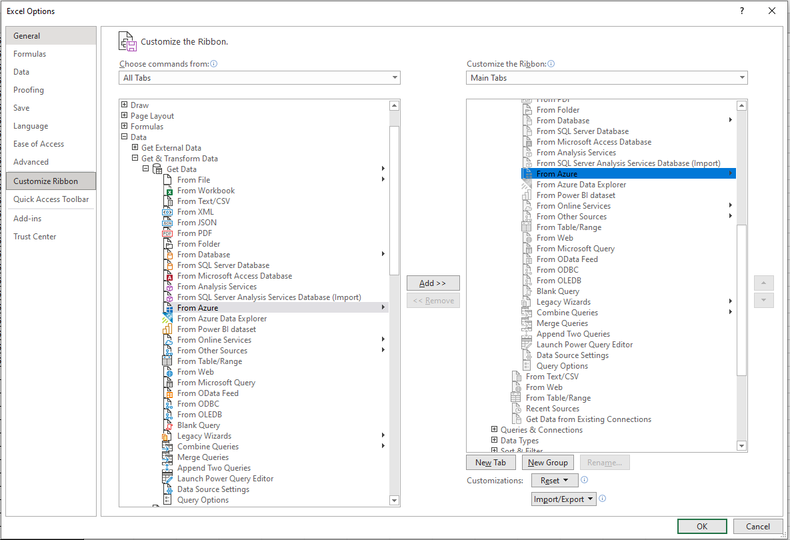
Task: Expand Data Types in right tree
Action: click(494, 440)
